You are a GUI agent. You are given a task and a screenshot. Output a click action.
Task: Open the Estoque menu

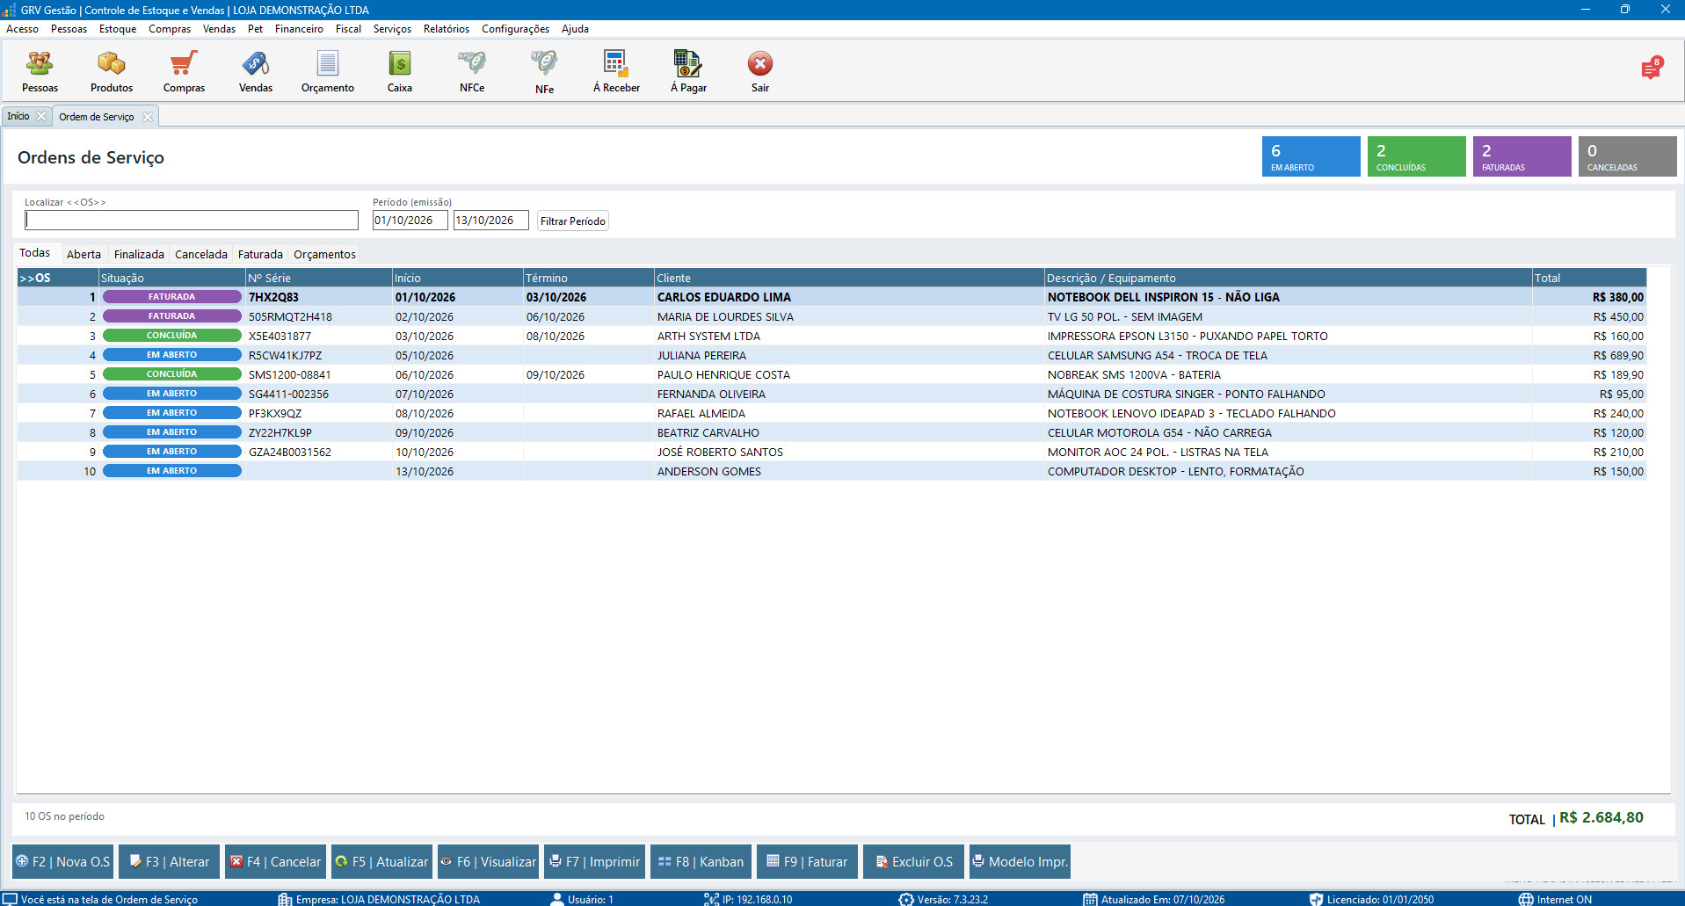tap(118, 29)
